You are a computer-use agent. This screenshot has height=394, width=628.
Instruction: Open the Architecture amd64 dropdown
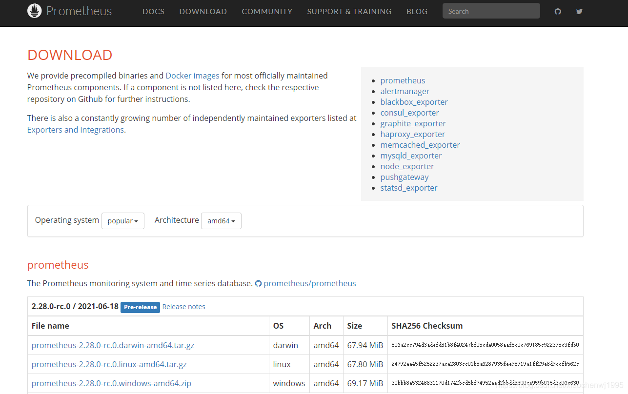221,221
